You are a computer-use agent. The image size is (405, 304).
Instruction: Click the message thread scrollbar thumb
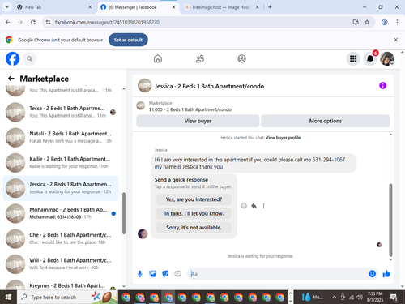[x=390, y=221]
